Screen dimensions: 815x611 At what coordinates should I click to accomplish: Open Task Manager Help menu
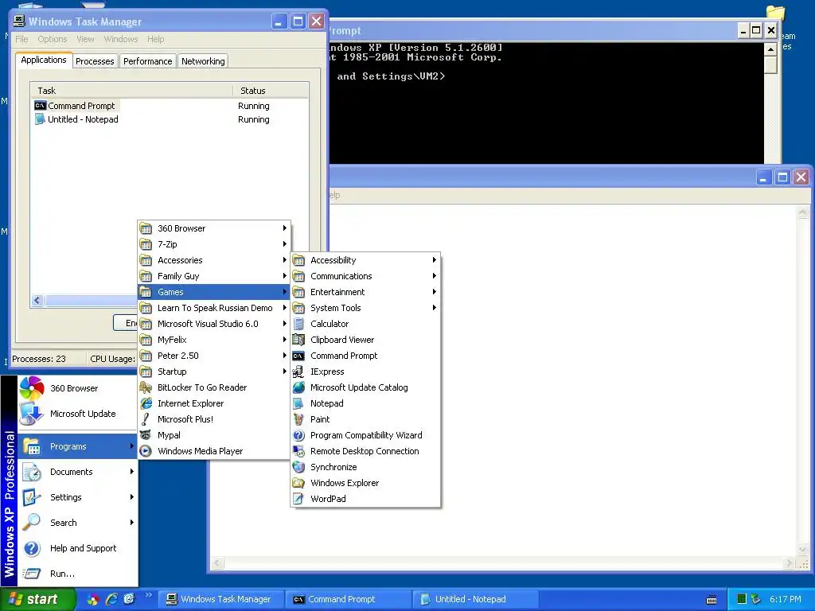[155, 39]
